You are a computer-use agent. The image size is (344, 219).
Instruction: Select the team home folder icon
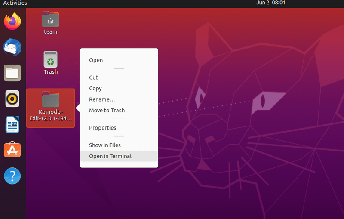tap(50, 23)
